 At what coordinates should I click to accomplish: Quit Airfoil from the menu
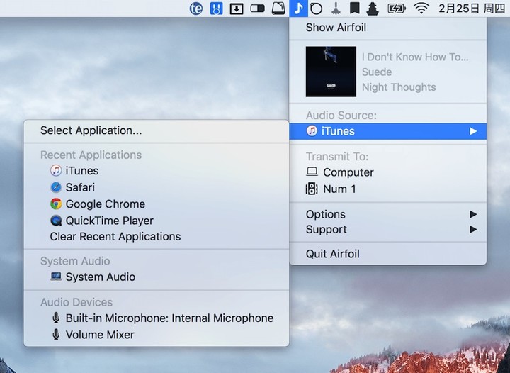click(332, 254)
